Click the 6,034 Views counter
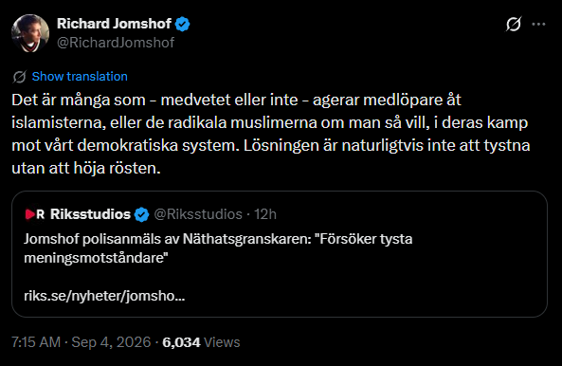562x366 pixels. pyautogui.click(x=201, y=342)
